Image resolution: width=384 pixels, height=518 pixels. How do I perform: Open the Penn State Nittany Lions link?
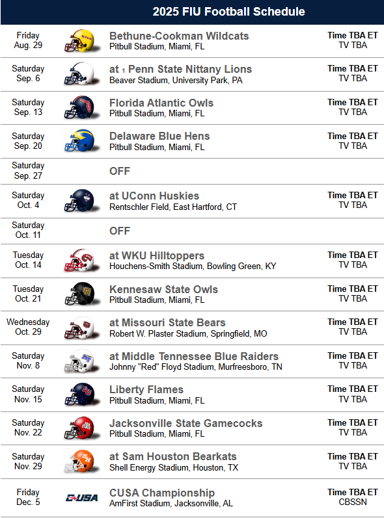(190, 69)
